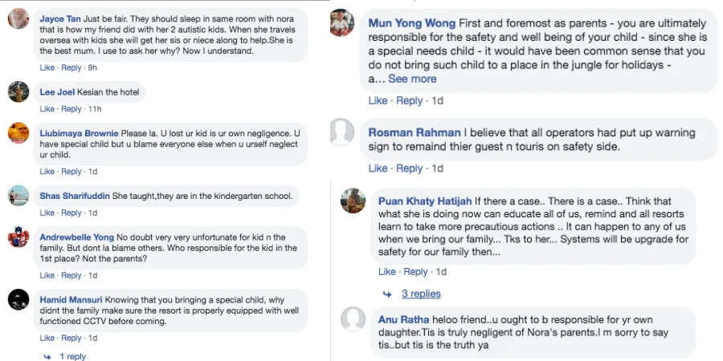
Task: Click Jayce Tan's profile picture
Action: coord(18,20)
